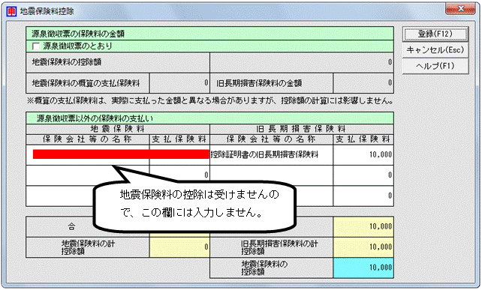Click the 登録(F12) register button
This screenshot has height=290, width=482.
point(435,34)
